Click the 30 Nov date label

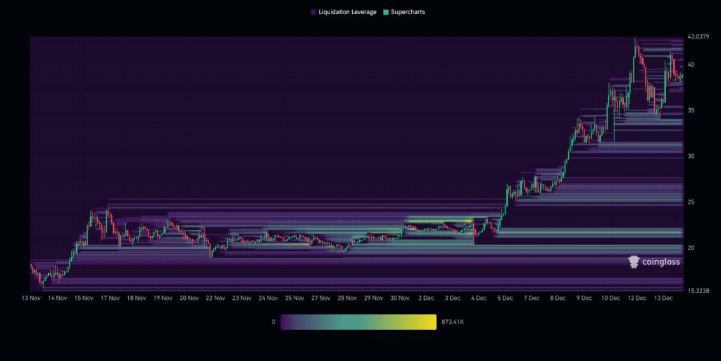click(400, 298)
